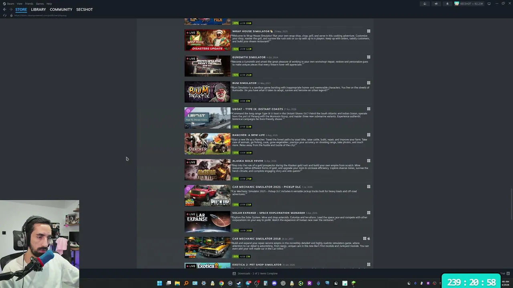Open the Steam announcements megaphone icon

436,4
